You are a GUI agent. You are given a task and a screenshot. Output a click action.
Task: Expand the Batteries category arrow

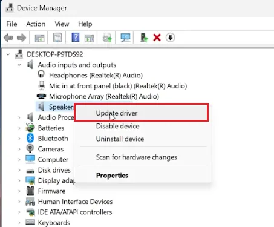click(19, 128)
